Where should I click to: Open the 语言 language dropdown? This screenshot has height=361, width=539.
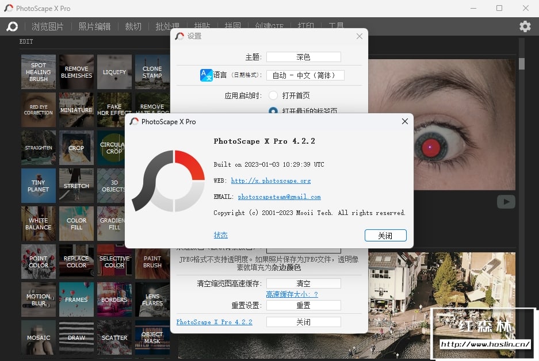(305, 75)
